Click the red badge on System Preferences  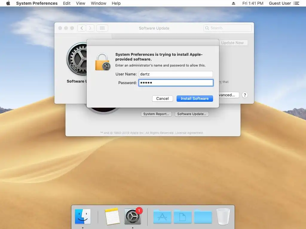pyautogui.click(x=139, y=211)
